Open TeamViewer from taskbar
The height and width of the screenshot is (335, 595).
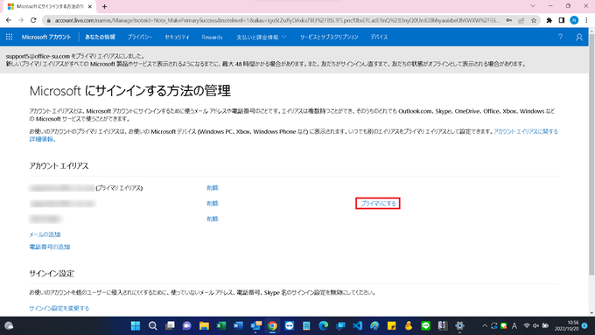[x=289, y=325]
